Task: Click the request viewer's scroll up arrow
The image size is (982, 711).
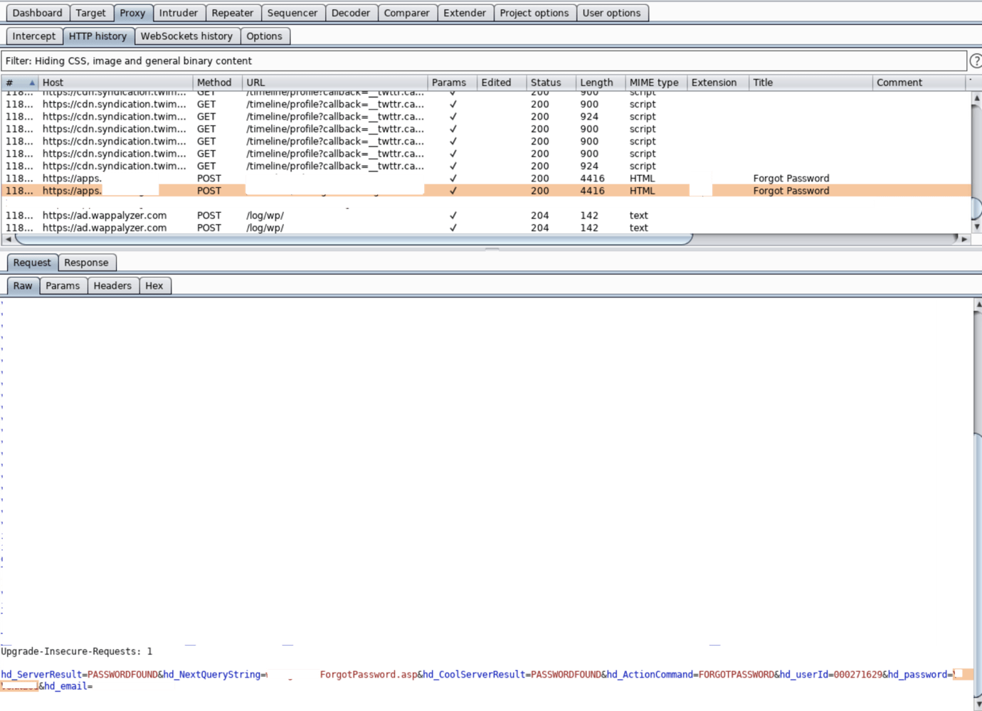Action: coord(978,304)
